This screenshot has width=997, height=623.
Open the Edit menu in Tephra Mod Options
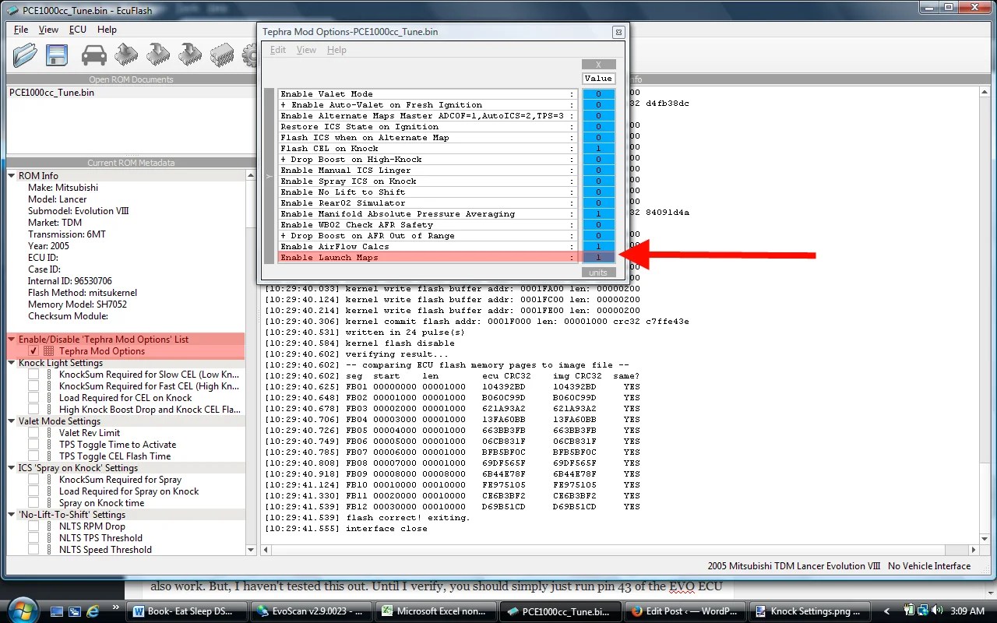[278, 50]
